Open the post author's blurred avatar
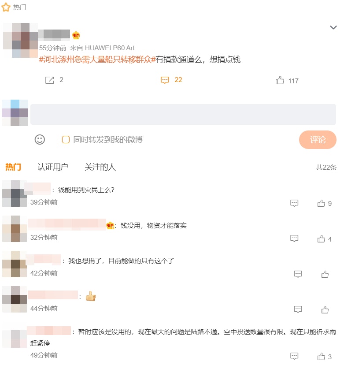 [x=20, y=40]
